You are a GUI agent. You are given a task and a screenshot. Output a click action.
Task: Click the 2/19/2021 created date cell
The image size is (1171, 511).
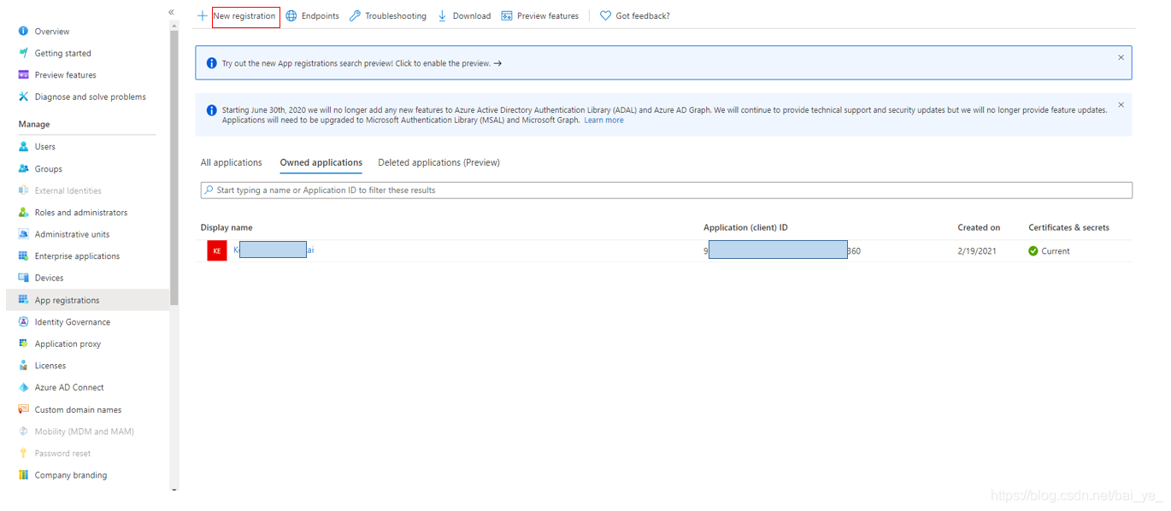(x=976, y=251)
